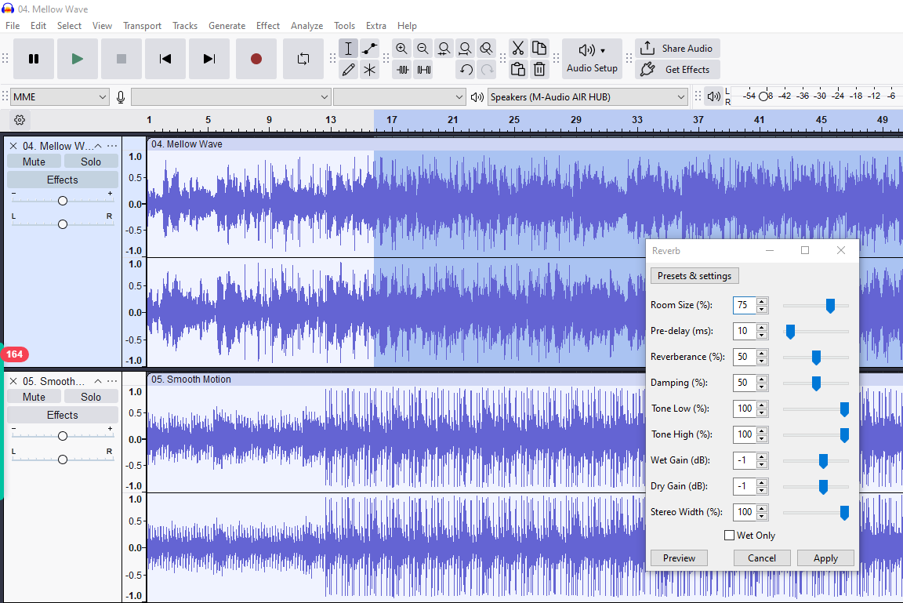This screenshot has height=603, width=903.
Task: Open the recording device dropdown
Action: point(231,96)
